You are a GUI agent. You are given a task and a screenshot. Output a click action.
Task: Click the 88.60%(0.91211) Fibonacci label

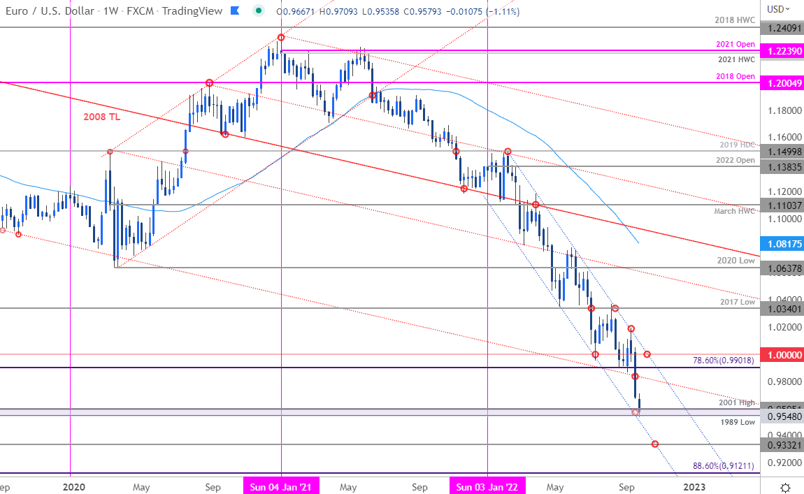pos(724,466)
